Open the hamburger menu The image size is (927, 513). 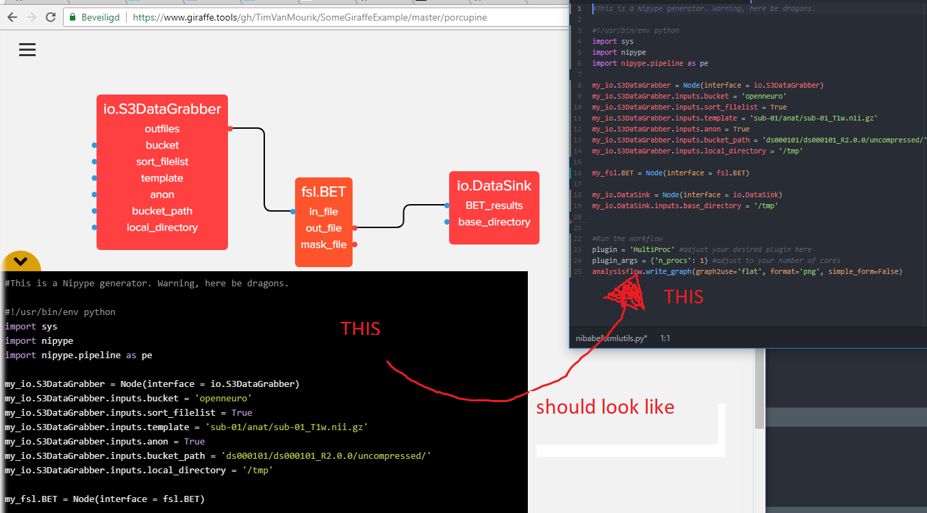pos(27,49)
